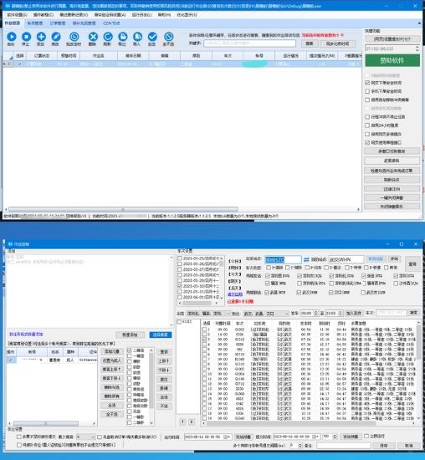This screenshot has height=460, width=425.
Task: Click the 清空日期 link
Action: click(235, 294)
